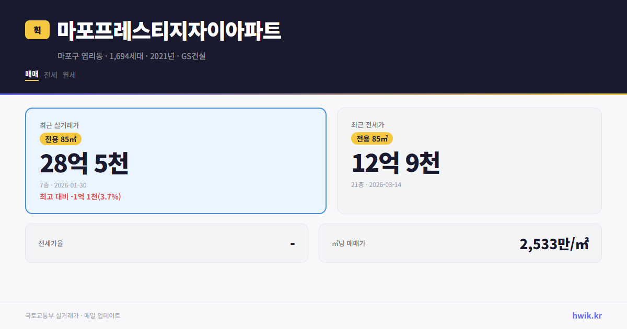
Task: Click the dash value in 전세가율 card
Action: click(x=292, y=243)
